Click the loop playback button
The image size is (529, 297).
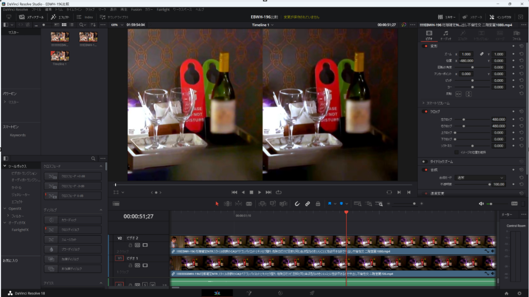pyautogui.click(x=278, y=192)
